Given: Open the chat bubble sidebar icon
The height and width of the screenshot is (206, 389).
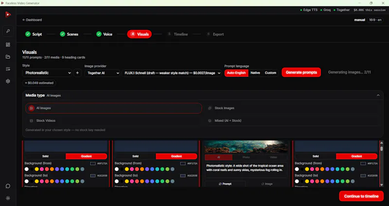Looking at the screenshot, I should (8, 186).
